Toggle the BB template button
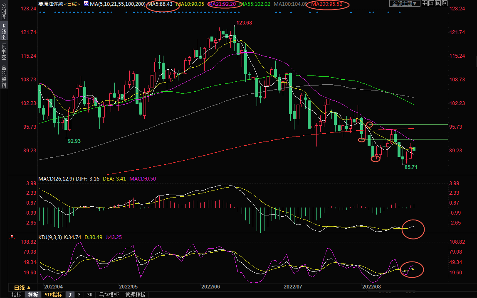 tap(89, 295)
